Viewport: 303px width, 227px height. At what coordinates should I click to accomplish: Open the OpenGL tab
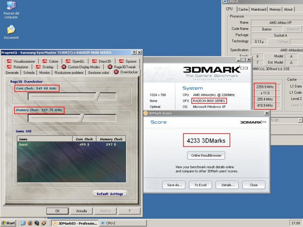pos(75,61)
